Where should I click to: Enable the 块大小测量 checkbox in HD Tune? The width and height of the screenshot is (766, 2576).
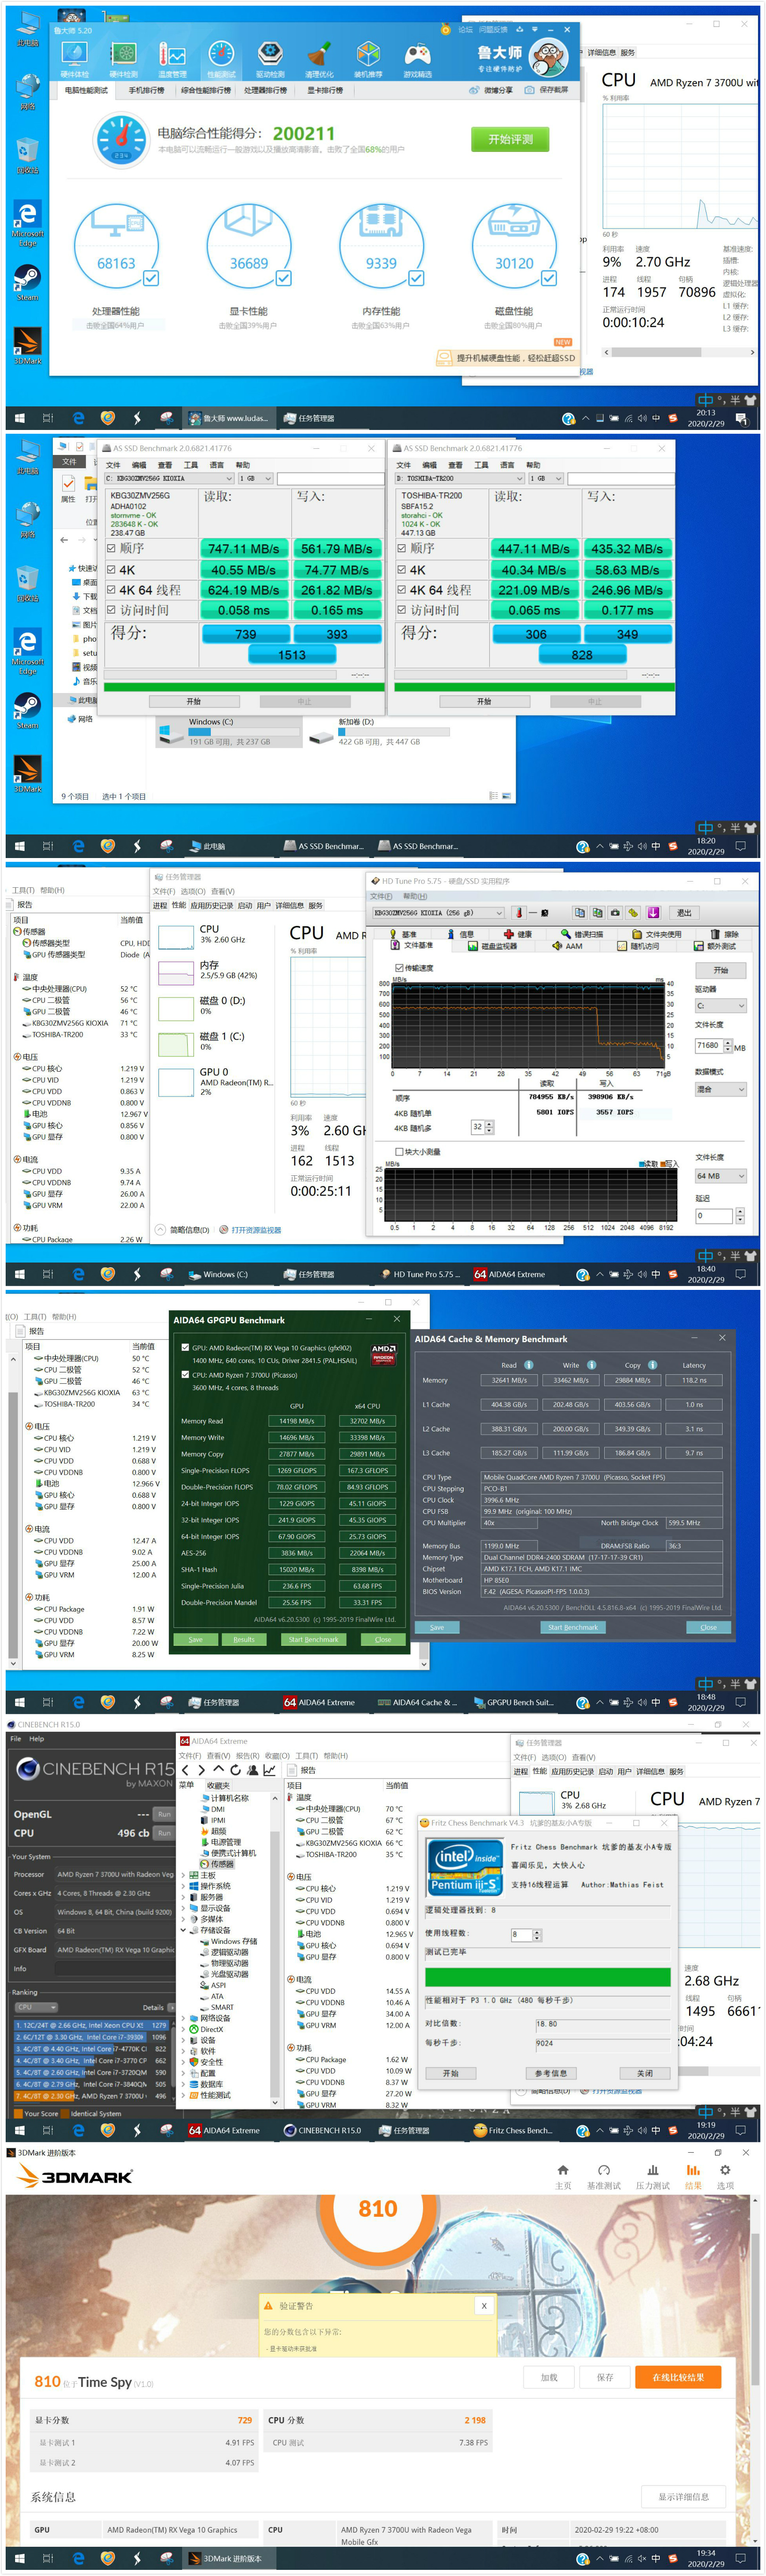(399, 1152)
